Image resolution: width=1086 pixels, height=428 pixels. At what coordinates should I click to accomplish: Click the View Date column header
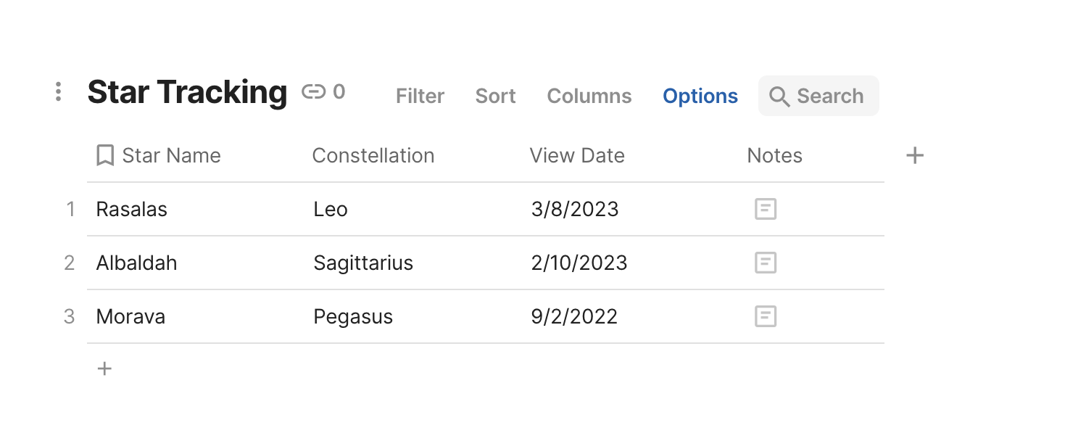[x=577, y=155]
